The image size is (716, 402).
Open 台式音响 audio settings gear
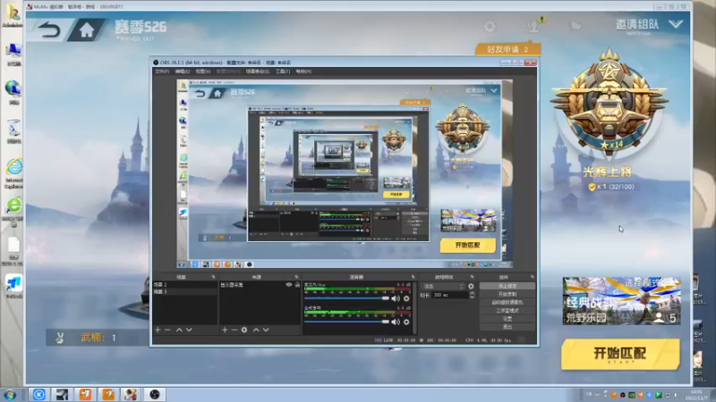point(406,322)
